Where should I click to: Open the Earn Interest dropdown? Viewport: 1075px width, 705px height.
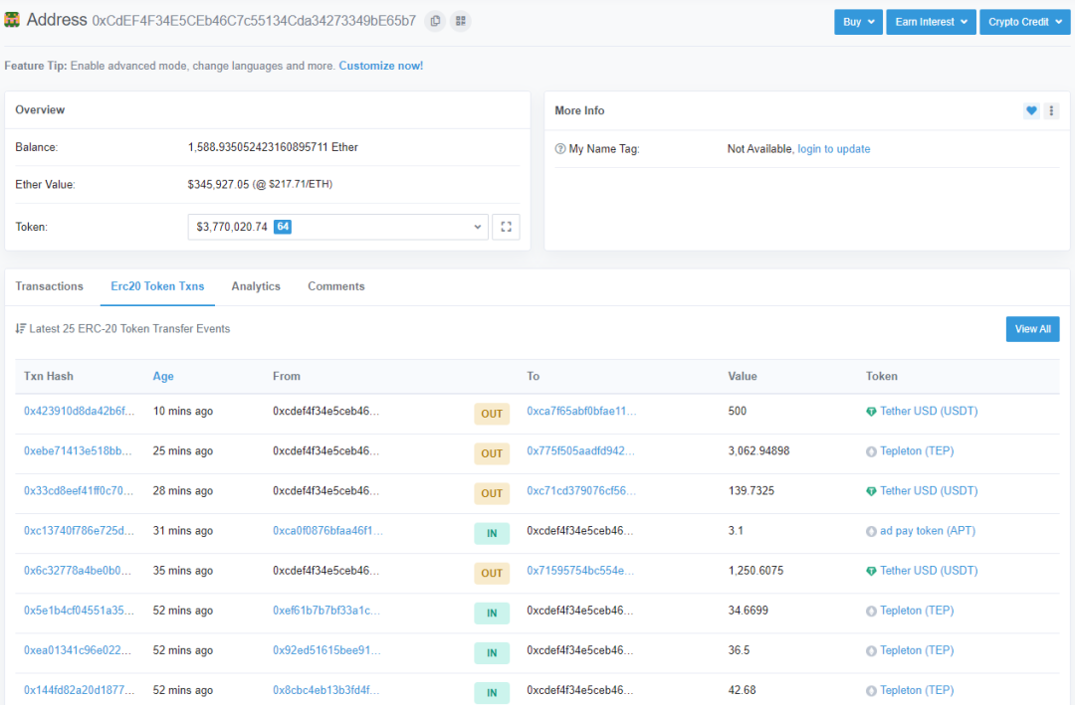click(x=931, y=22)
